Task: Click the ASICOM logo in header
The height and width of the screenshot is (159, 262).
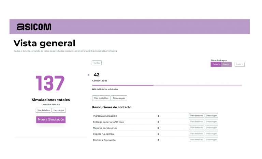Action: pos(34,27)
